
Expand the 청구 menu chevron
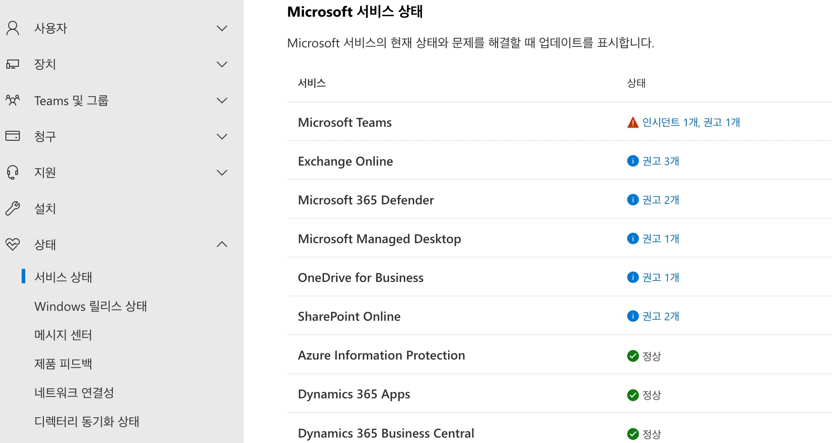(222, 137)
